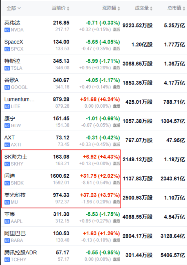Click the US badge beside GOOGL

pos(7,87)
